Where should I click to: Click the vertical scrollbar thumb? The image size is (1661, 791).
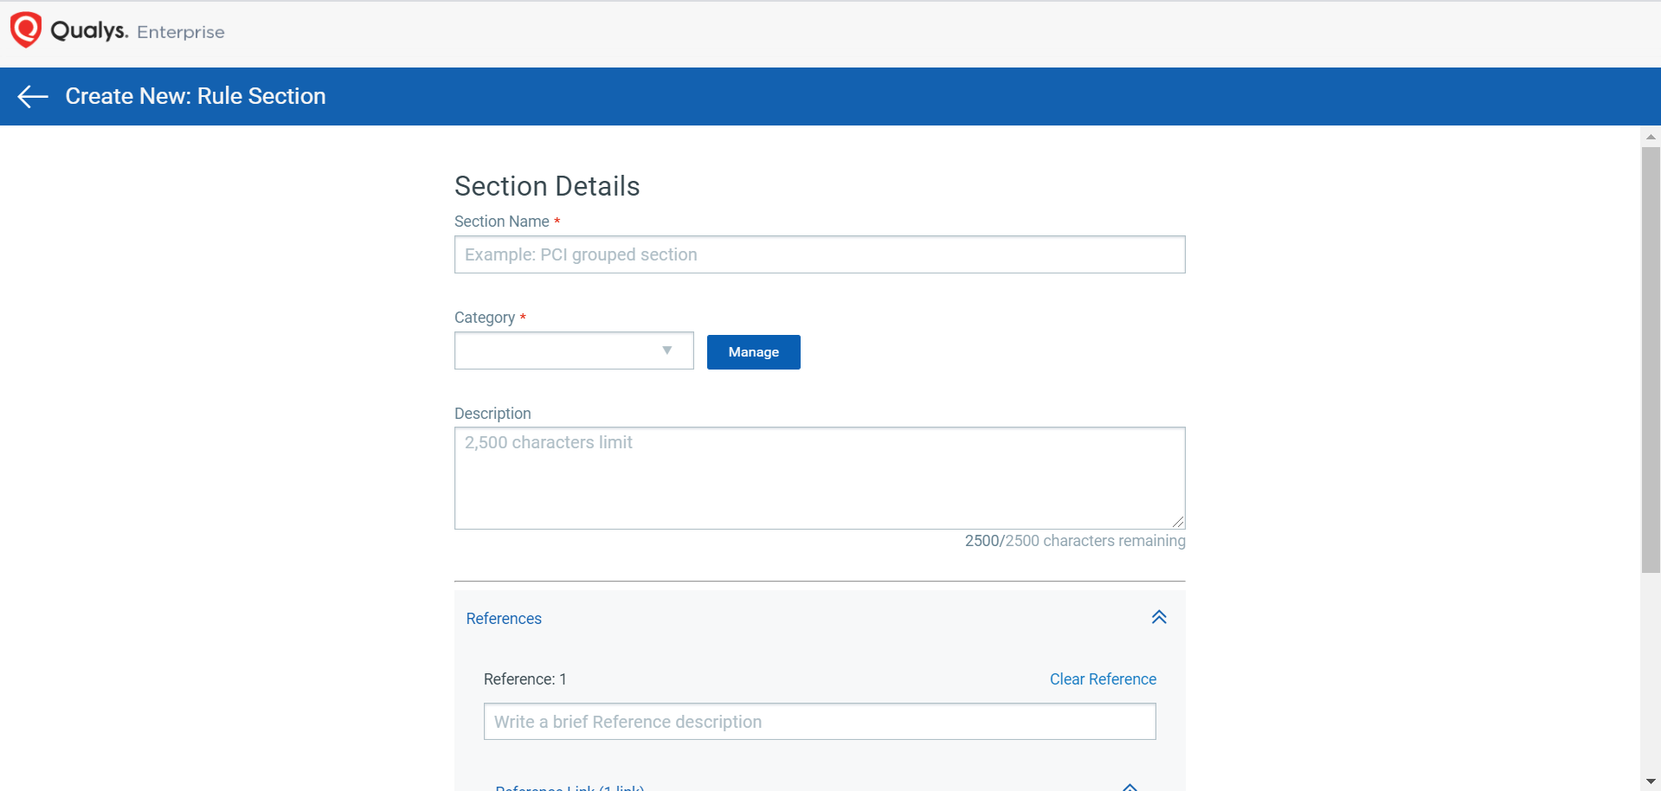pyautogui.click(x=1651, y=359)
